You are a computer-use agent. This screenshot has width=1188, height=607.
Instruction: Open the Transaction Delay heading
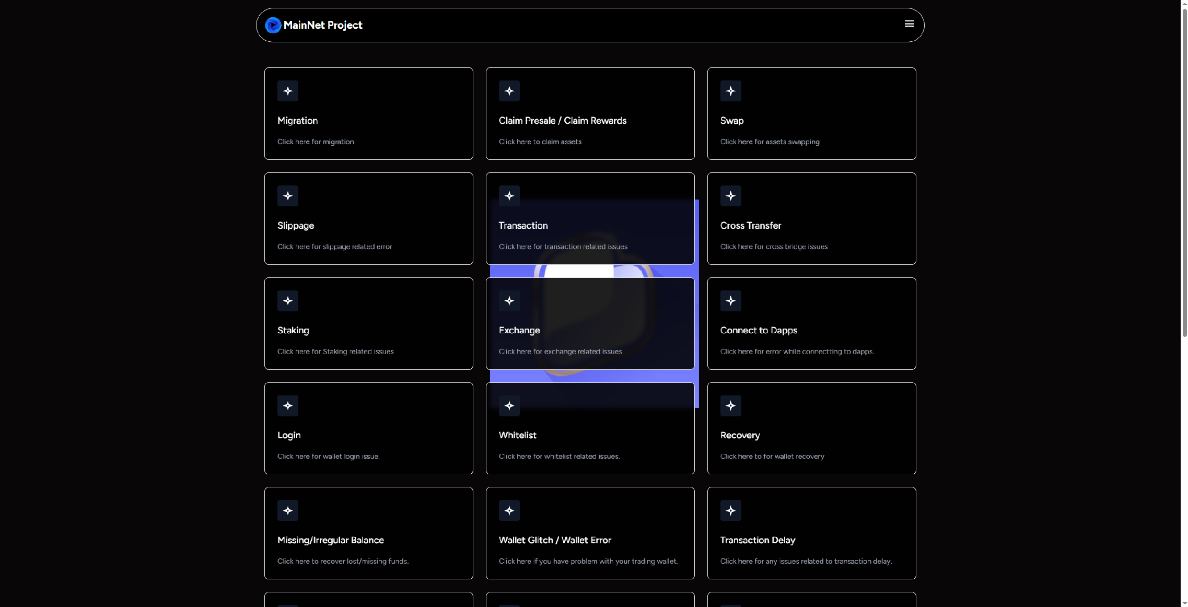coord(758,540)
